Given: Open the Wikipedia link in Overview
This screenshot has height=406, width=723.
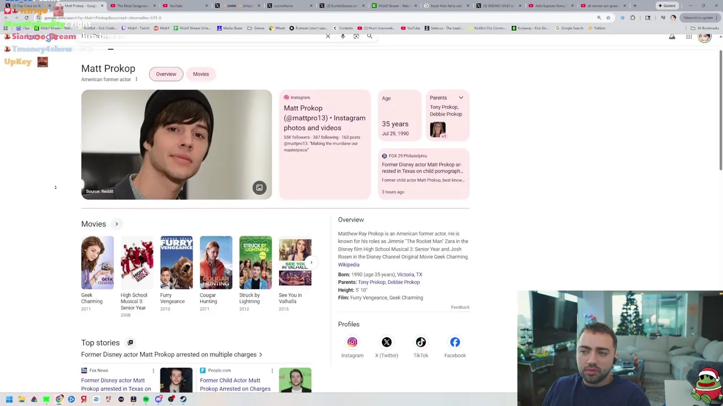Looking at the screenshot, I should (x=349, y=264).
